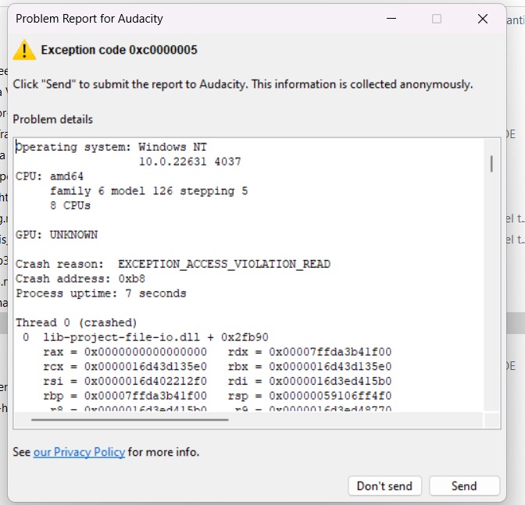The height and width of the screenshot is (505, 525).
Task: Click the 'rcx = 0x0000016d43d135e0' register value
Action: point(125,367)
